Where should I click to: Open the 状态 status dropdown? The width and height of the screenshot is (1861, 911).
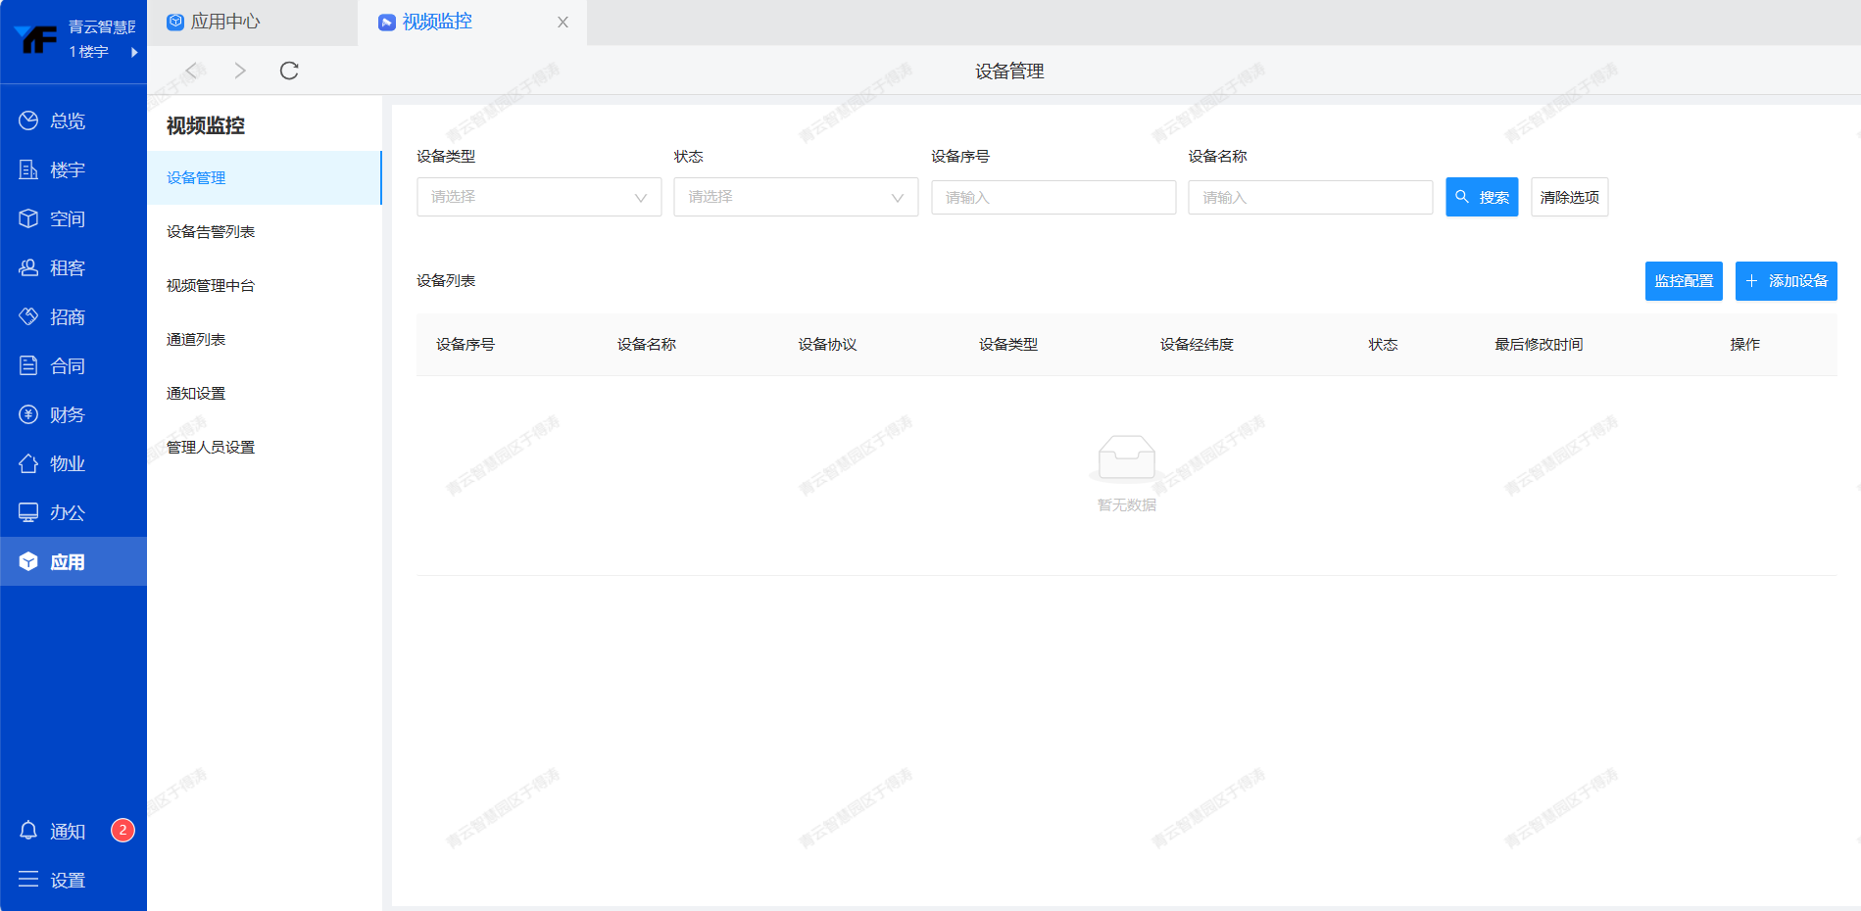tap(795, 197)
